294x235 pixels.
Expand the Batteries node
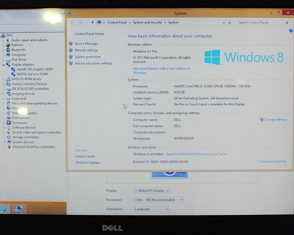[x=3, y=45]
